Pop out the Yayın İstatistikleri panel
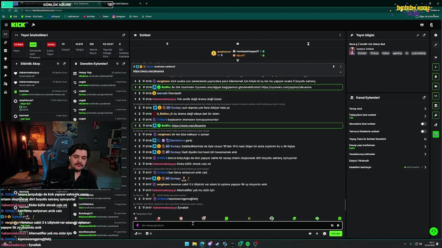Screen dimensions: 442x248 (124, 35)
